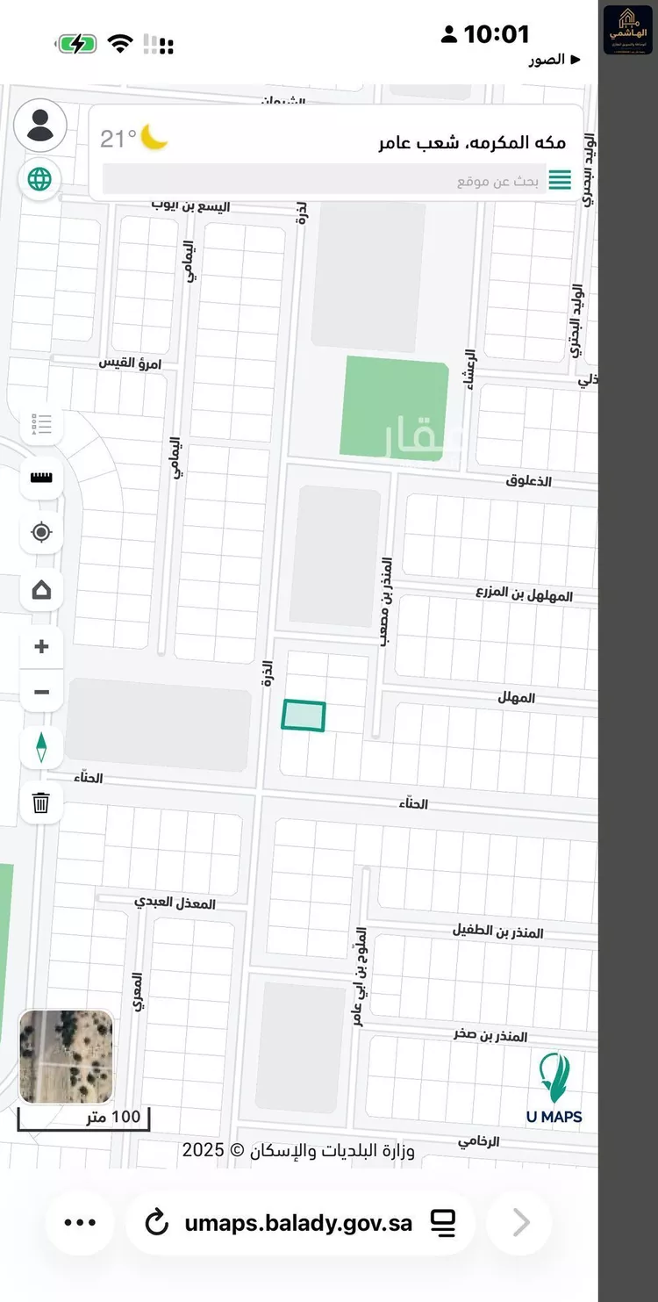Viewport: 658px width, 1302px height.
Task: Tap the Al-Hashimi logo in corner
Action: pyautogui.click(x=628, y=30)
